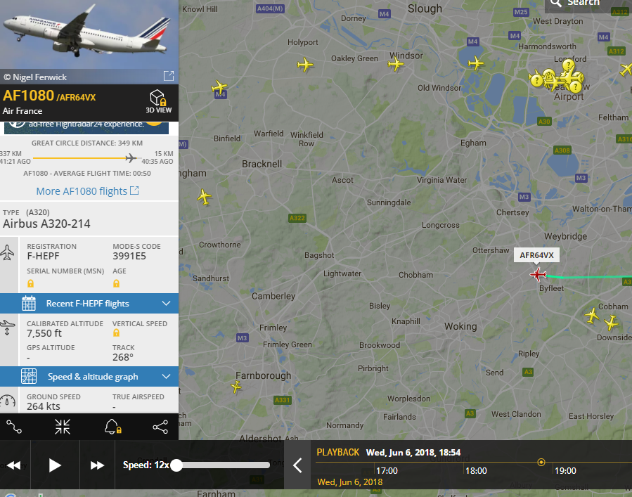Open aircraft photo in external window

[169, 76]
